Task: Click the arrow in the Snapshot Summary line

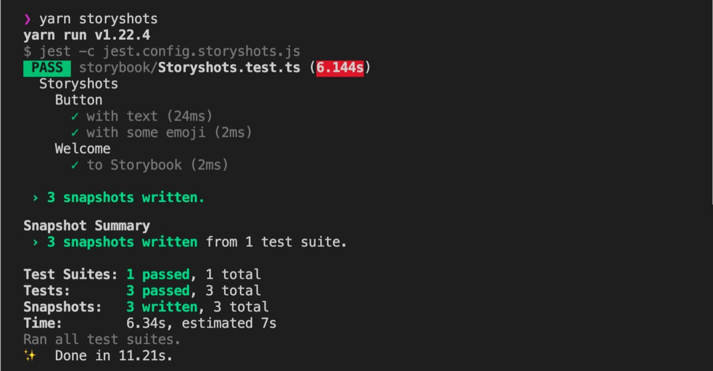Action: click(x=36, y=242)
